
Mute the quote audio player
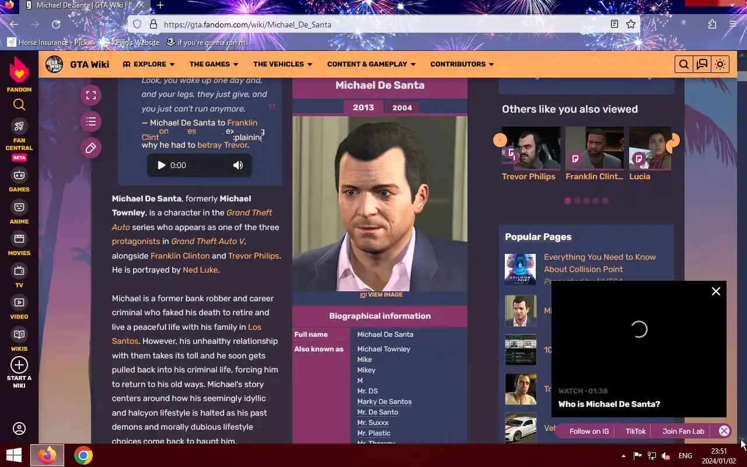[x=238, y=165]
